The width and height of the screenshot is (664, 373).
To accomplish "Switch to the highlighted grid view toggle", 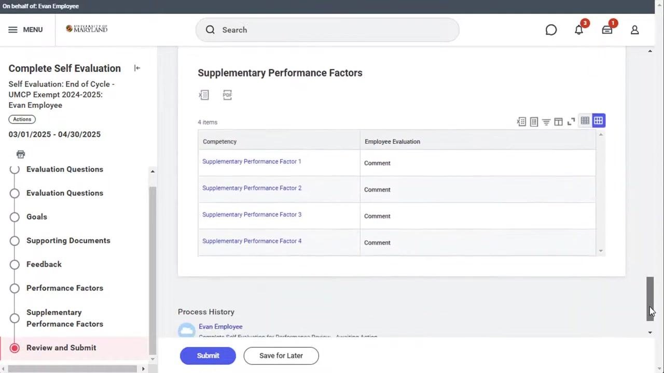I will (598, 121).
